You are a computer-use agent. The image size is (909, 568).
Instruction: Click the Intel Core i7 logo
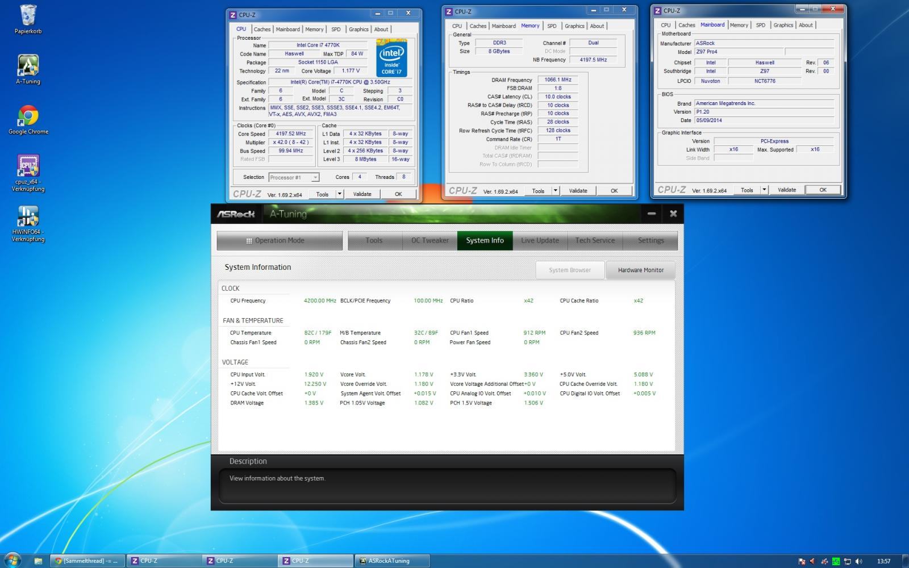[x=391, y=58]
